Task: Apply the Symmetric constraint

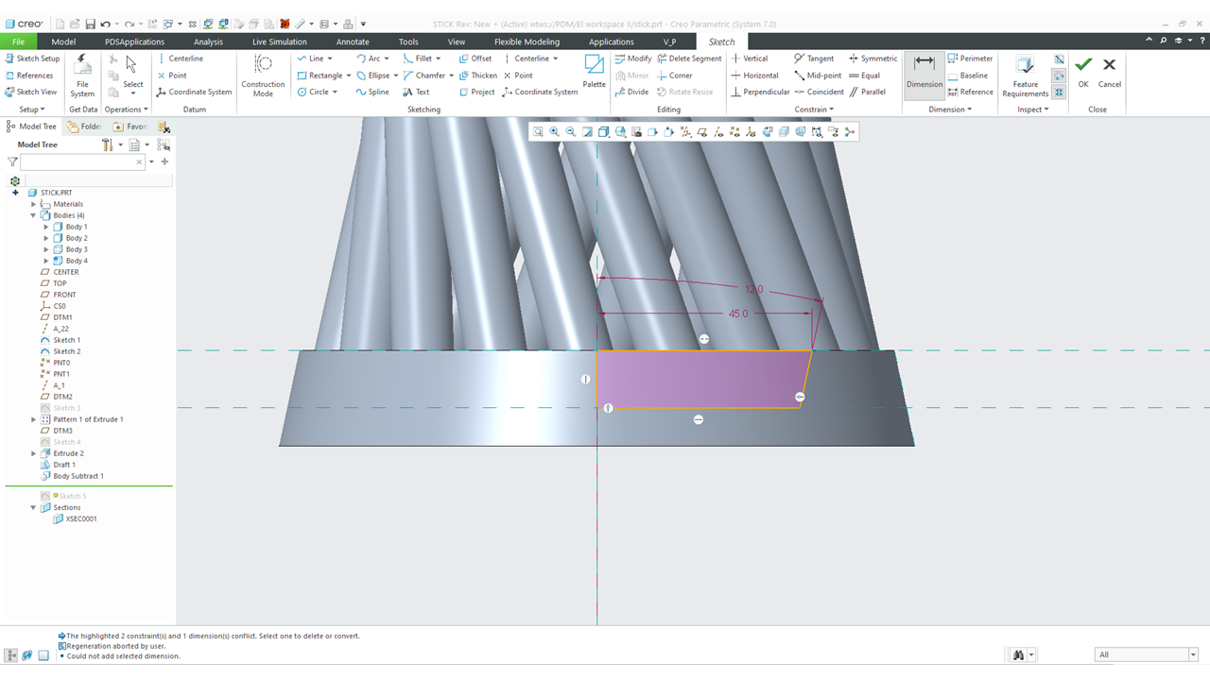Action: point(873,59)
